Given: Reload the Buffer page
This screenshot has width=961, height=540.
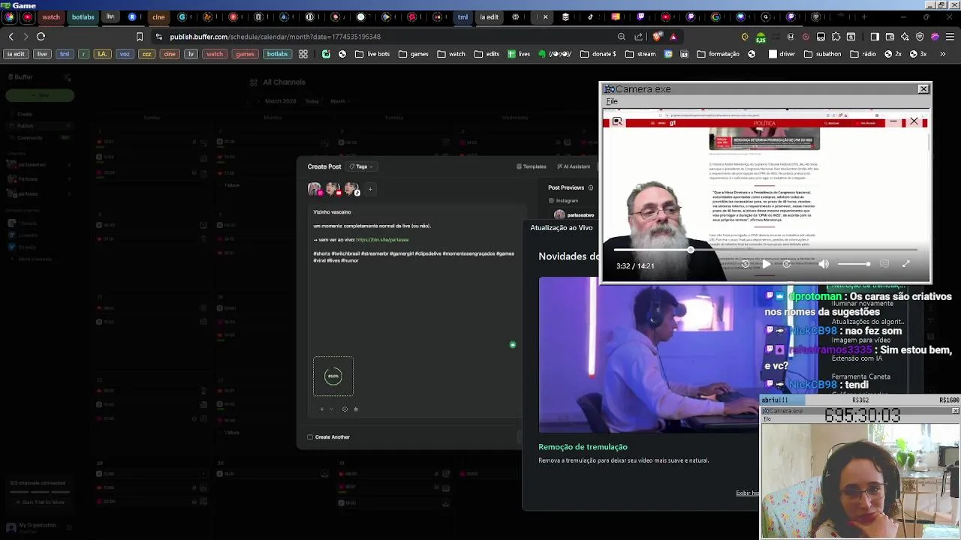Looking at the screenshot, I should 41,36.
